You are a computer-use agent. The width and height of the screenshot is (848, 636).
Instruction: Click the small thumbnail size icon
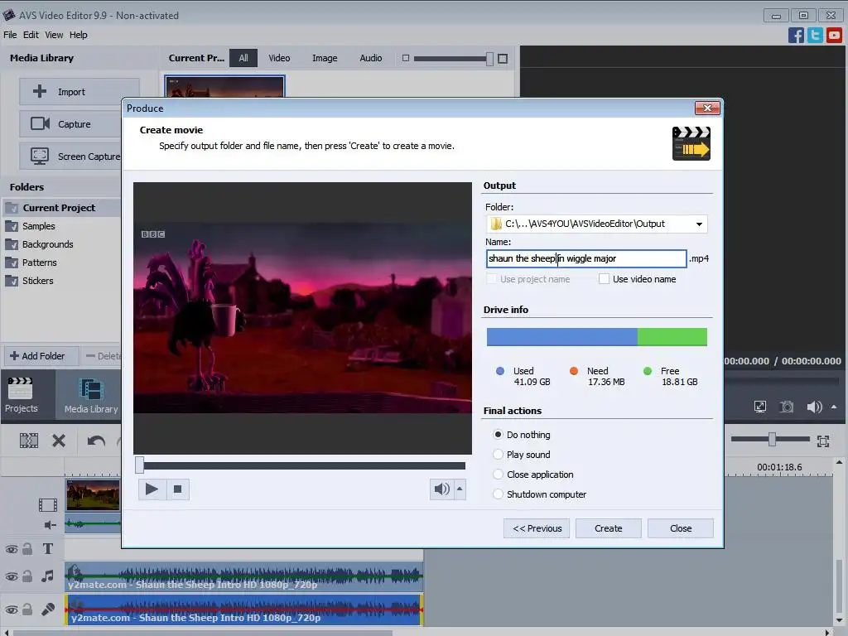coord(406,58)
